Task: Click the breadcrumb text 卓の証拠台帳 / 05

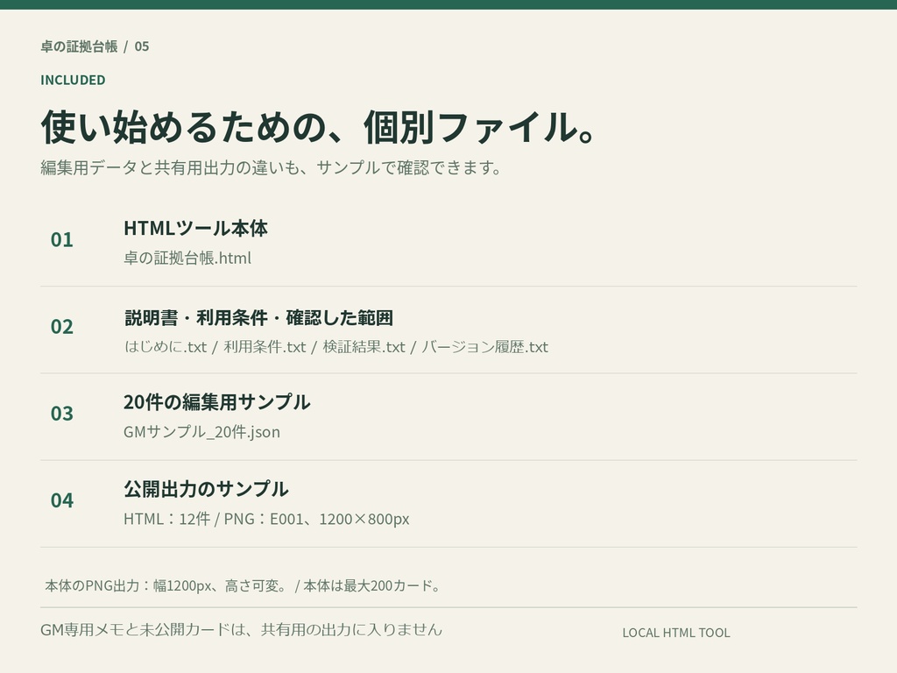Action: 95,46
